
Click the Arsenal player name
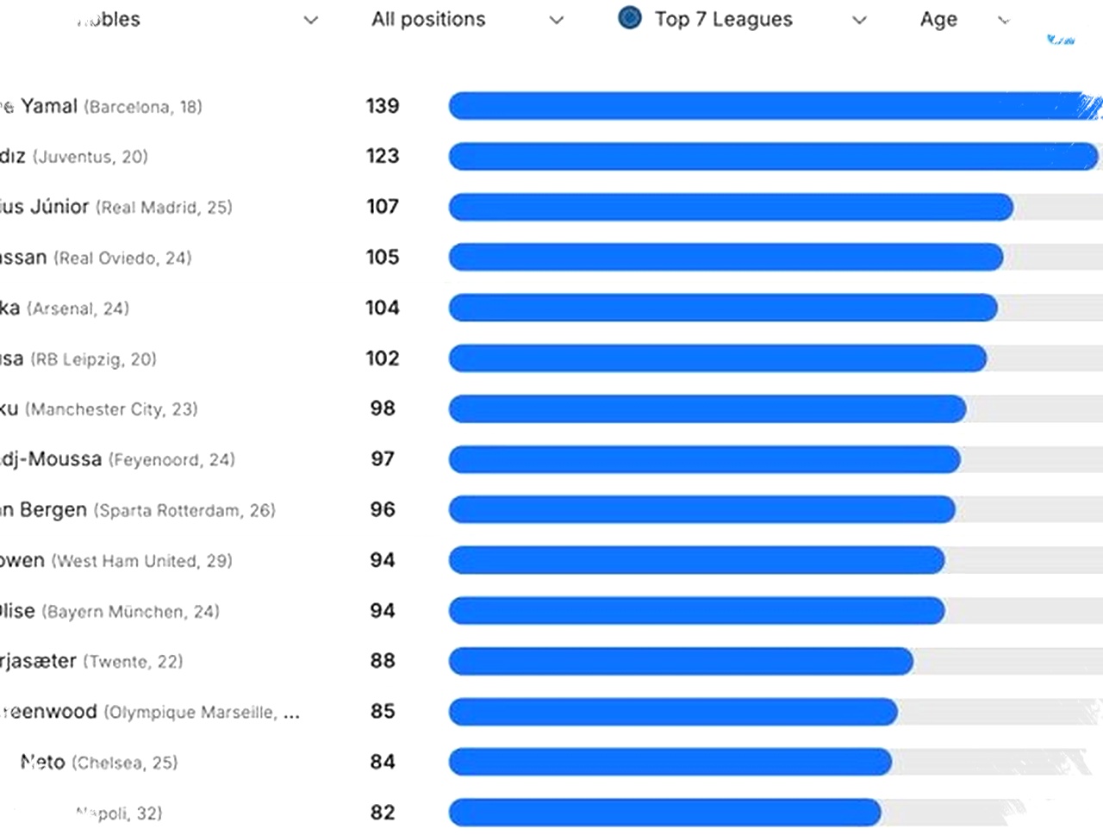point(10,308)
